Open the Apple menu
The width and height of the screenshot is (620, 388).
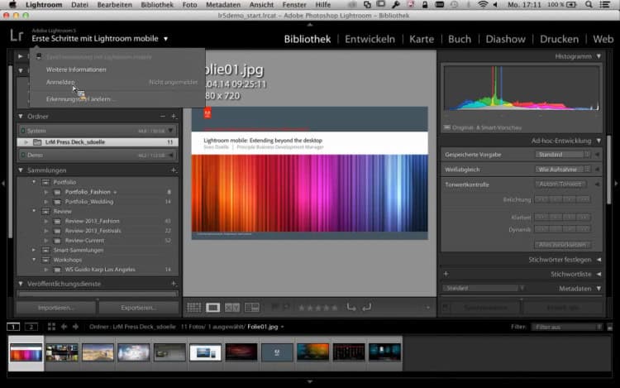12,5
